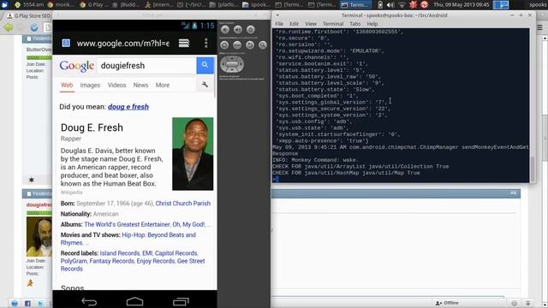Open the applications menu icon in the top-left panel
The width and height of the screenshot is (548, 308).
coord(5,4)
